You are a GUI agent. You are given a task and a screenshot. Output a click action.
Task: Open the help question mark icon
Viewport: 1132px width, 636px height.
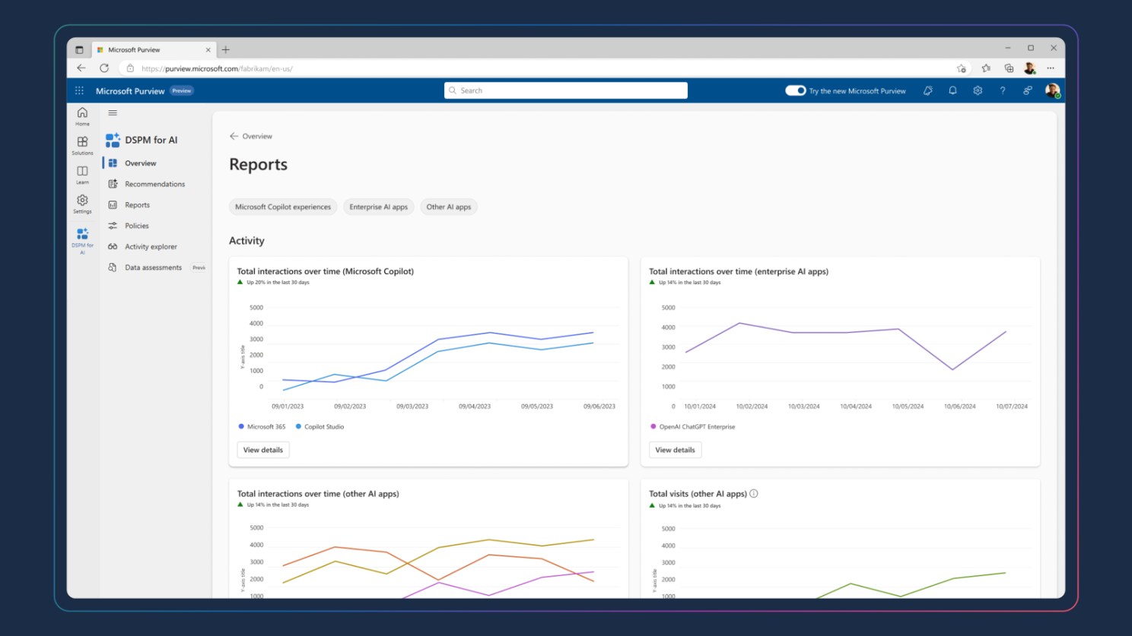(1003, 90)
